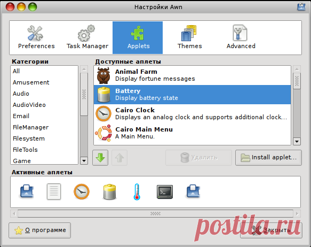The image size is (311, 247).
Task: Select the Animal Farm applet row
Action: tap(192, 75)
